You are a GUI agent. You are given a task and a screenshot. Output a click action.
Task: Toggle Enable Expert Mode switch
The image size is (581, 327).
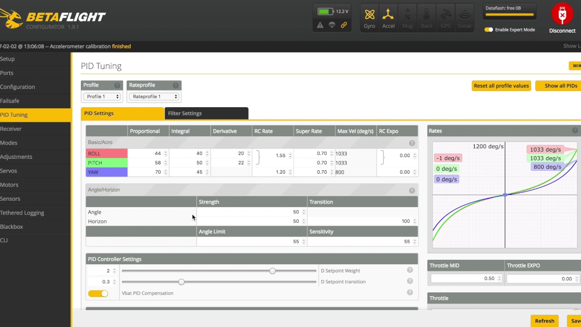(488, 30)
